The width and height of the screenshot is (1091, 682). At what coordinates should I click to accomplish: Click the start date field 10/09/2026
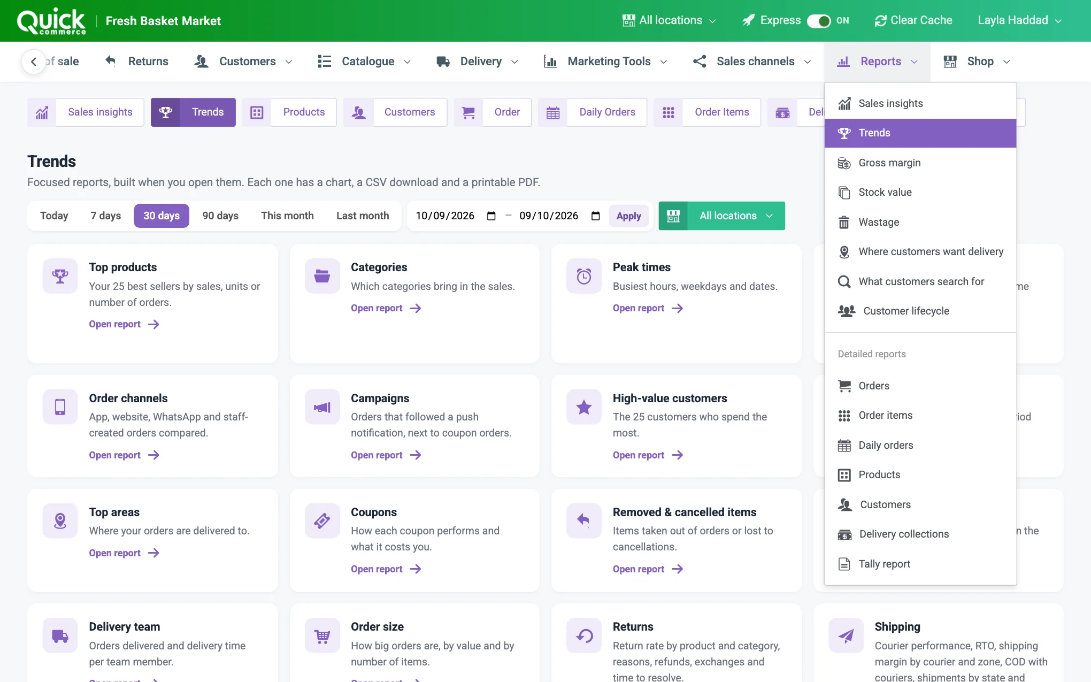click(x=445, y=216)
